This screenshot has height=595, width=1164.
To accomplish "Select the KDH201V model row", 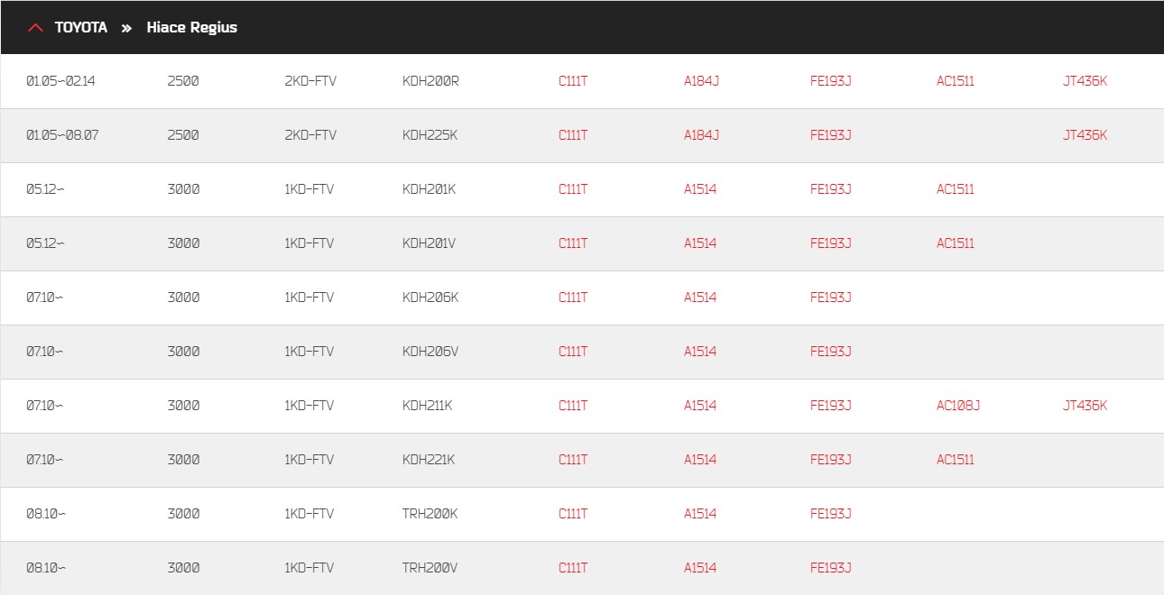I will point(582,243).
